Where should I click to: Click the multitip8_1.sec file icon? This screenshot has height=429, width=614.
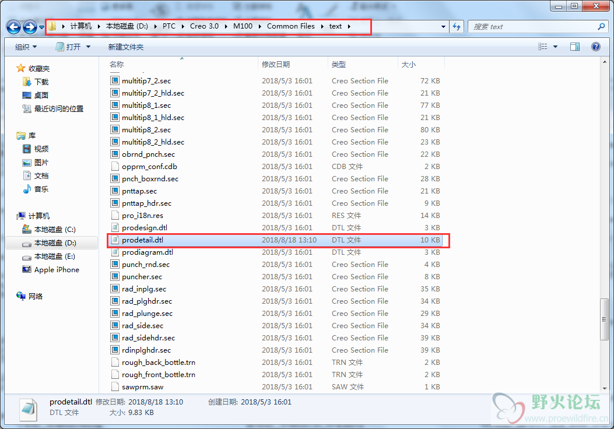[x=115, y=106]
